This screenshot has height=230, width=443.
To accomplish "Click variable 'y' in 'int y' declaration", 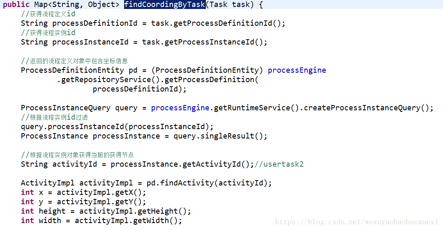I will pos(41,202).
